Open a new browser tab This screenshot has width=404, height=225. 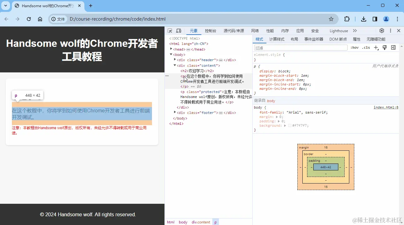click(x=91, y=6)
